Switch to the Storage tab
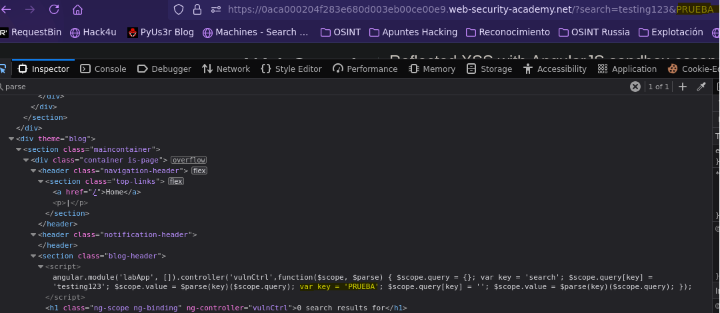The width and height of the screenshot is (720, 313). click(489, 69)
